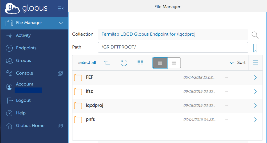Viewport: 267px width, 143px height.
Task: Open FEF with its right chevron
Action: click(x=255, y=78)
